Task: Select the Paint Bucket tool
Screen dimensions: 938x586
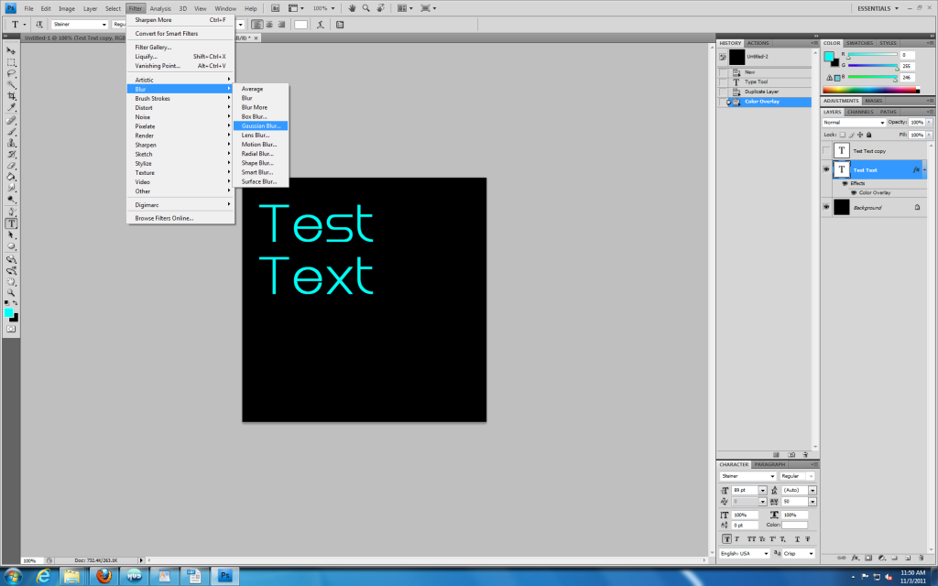Action: (11, 177)
